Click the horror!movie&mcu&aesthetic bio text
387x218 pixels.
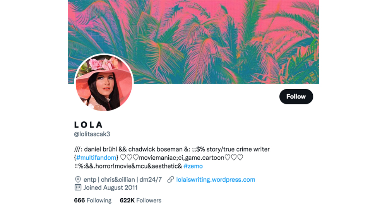tap(138, 166)
